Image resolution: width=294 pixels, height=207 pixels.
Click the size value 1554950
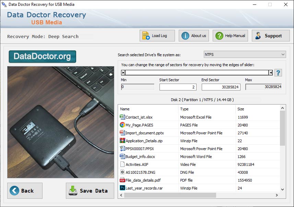245,180
